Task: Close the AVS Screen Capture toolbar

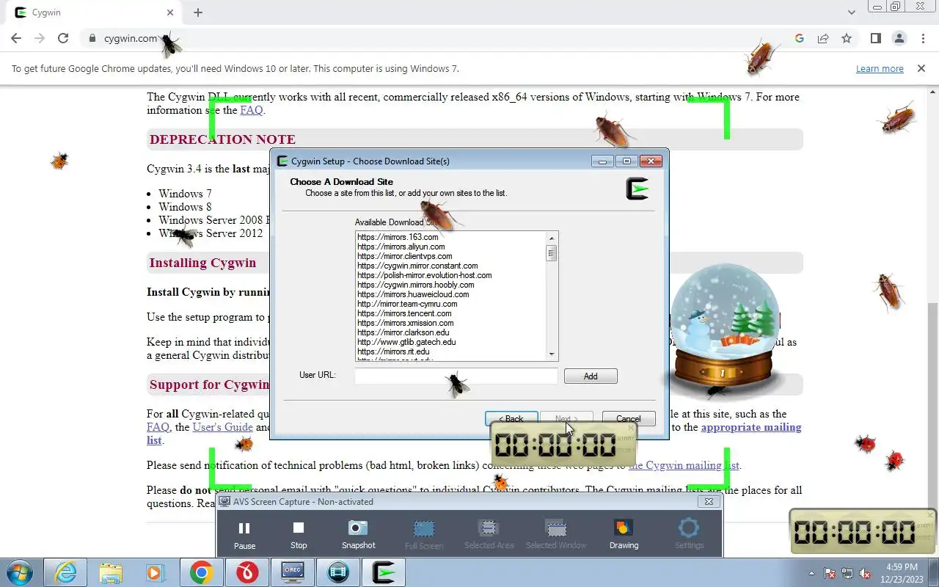Action: (709, 502)
